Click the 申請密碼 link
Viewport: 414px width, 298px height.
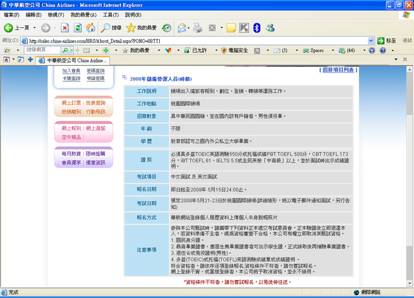tap(96, 78)
